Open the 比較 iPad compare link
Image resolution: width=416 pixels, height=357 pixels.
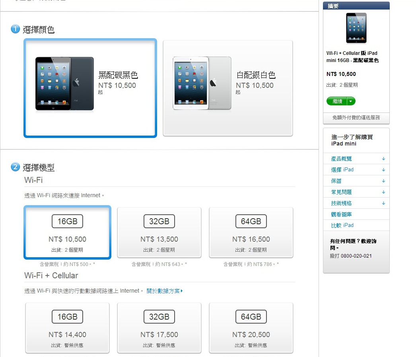tap(342, 225)
